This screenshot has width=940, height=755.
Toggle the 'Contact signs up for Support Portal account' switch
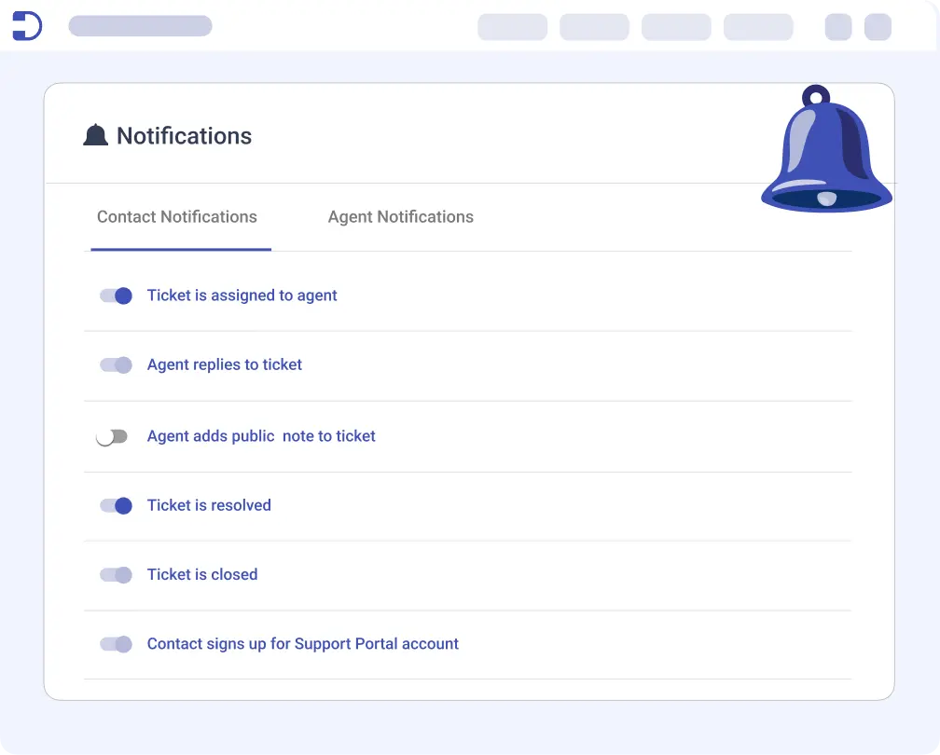pyautogui.click(x=116, y=643)
